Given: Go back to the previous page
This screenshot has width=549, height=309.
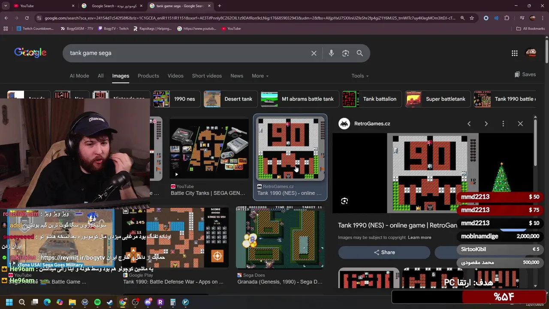Looking at the screenshot, I should pyautogui.click(x=6, y=18).
